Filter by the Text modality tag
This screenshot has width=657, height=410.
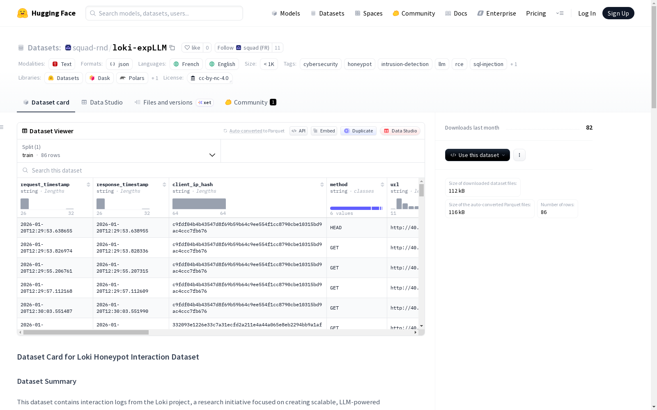click(62, 64)
